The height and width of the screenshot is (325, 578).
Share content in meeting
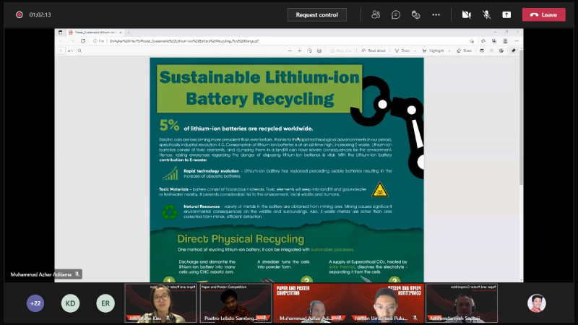coord(506,14)
